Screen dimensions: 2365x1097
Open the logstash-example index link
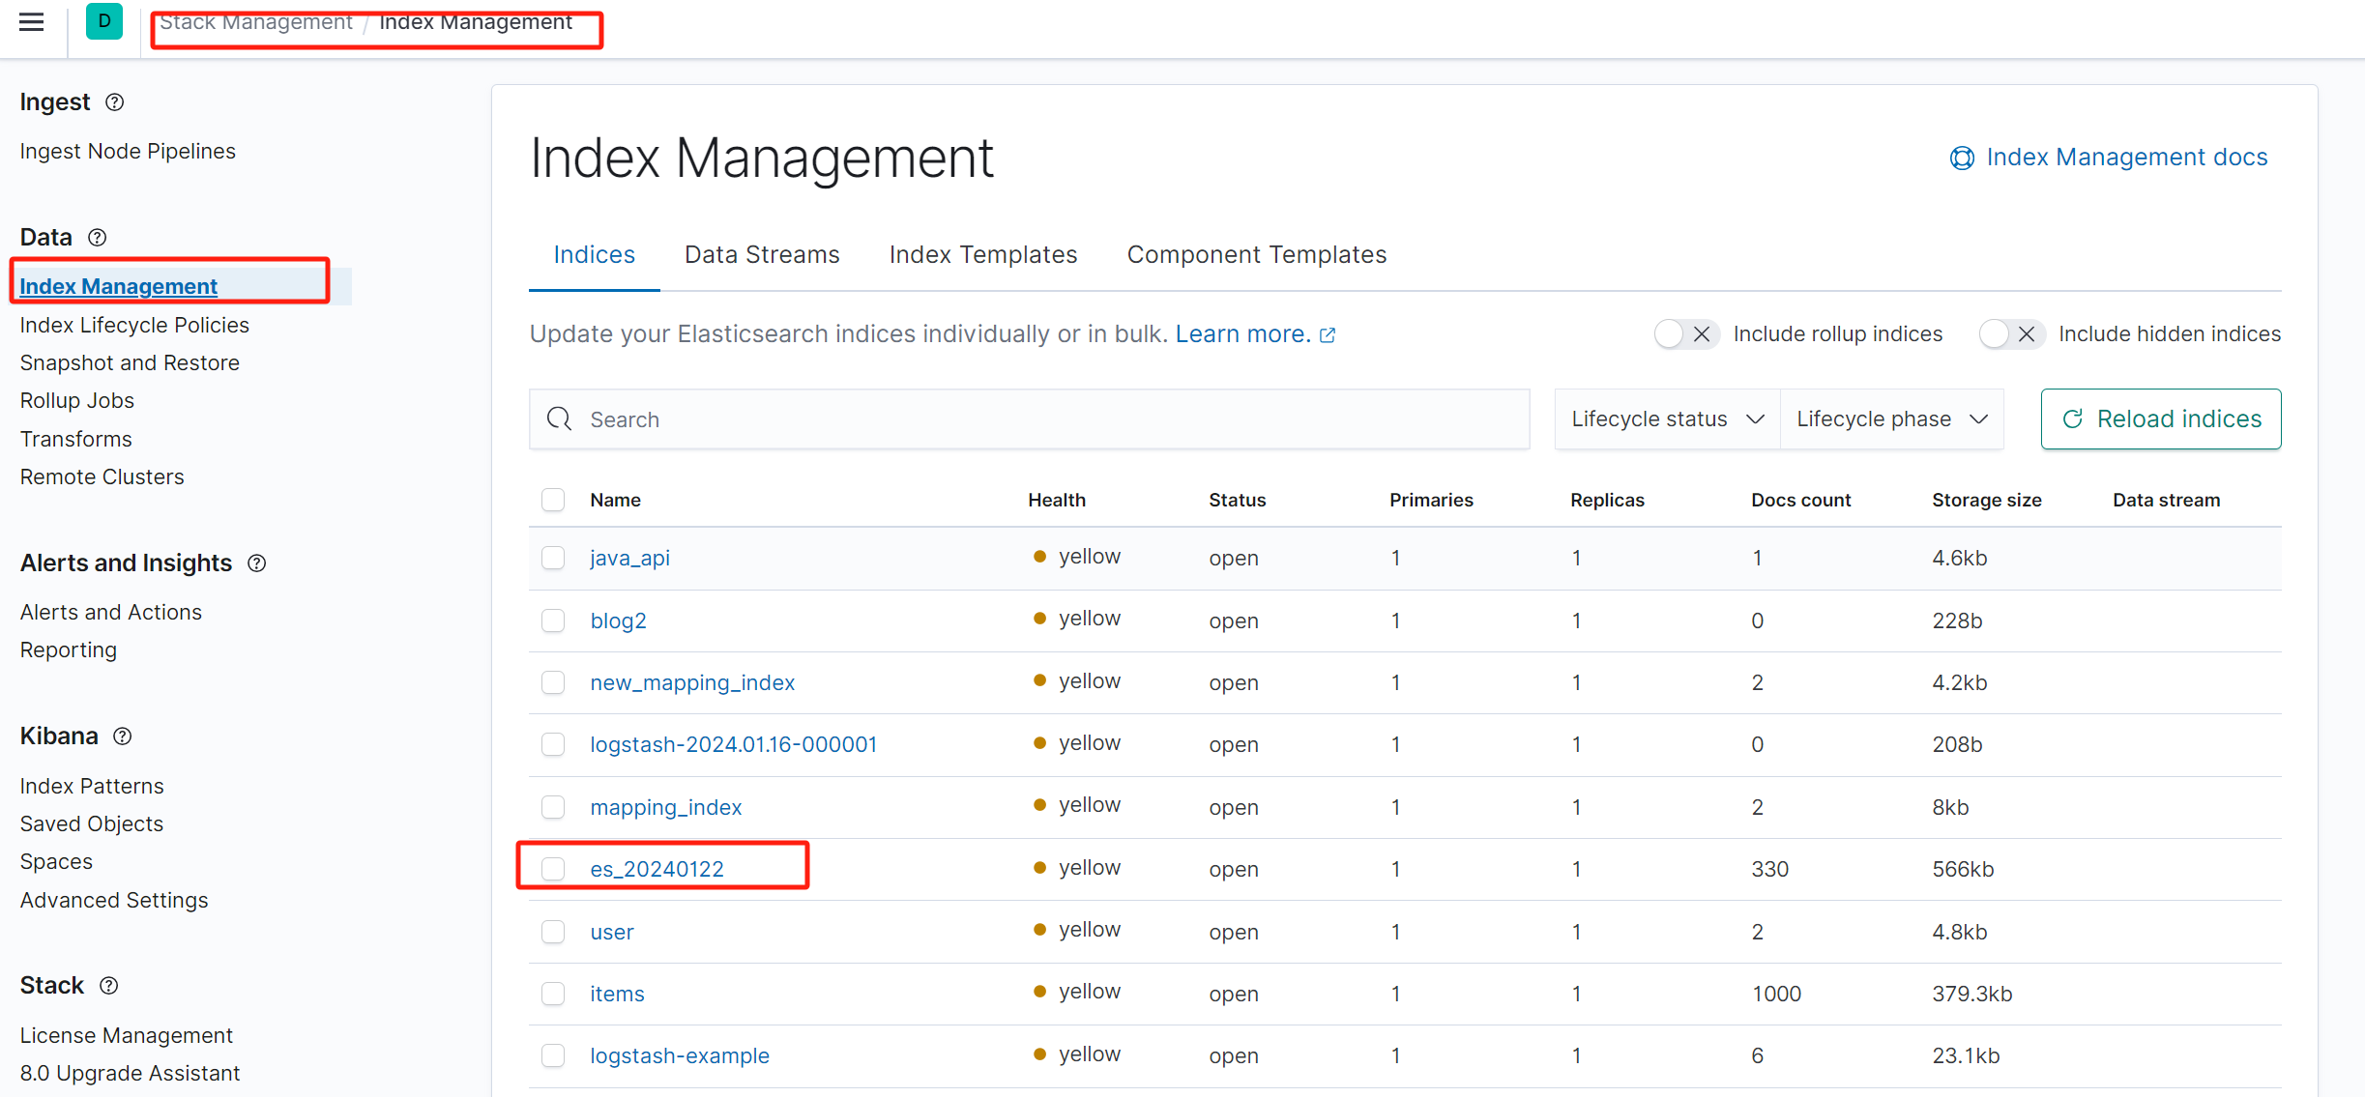[681, 1055]
